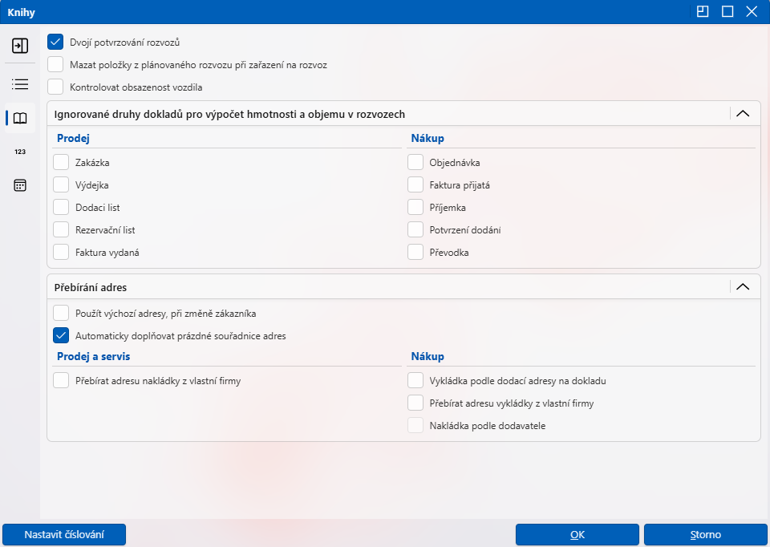Image resolution: width=770 pixels, height=547 pixels.
Task: Click the Nastavit číslování button
Action: [x=64, y=535]
